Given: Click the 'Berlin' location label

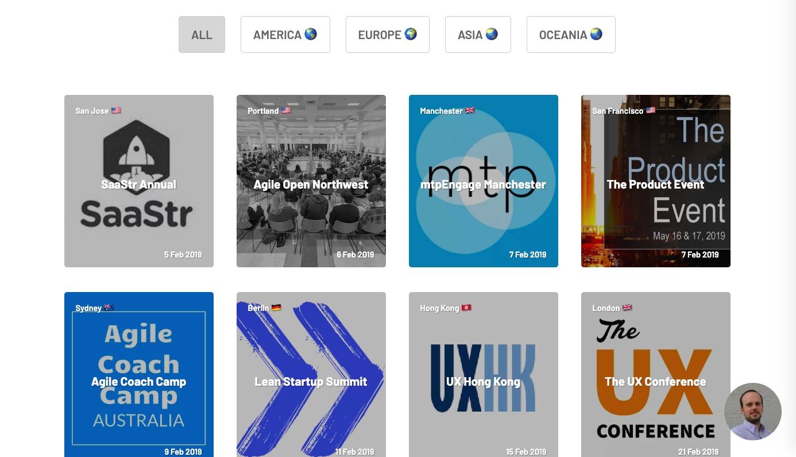Looking at the screenshot, I should tap(258, 308).
